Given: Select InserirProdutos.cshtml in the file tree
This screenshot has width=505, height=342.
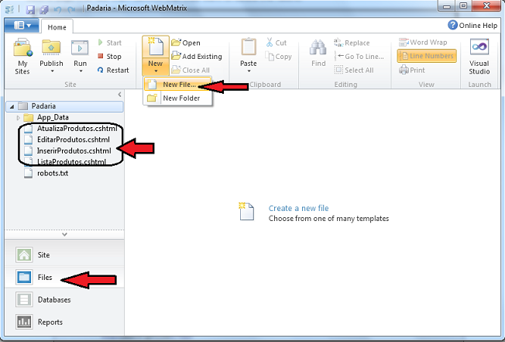Looking at the screenshot, I should point(74,151).
